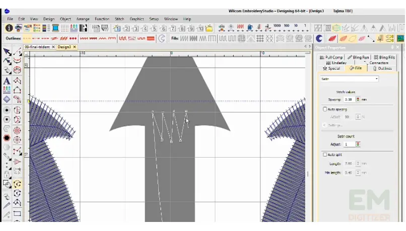This screenshot has width=406, height=231.
Task: Close the Design3 tab
Action: coord(75,47)
